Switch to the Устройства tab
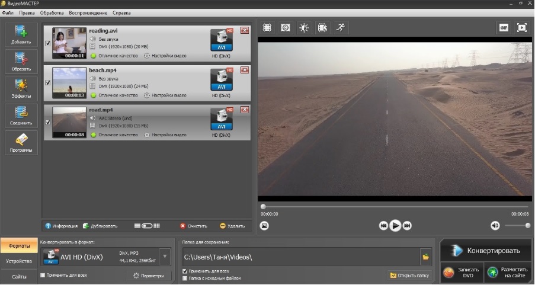This screenshot has height=285, width=535. 19,261
